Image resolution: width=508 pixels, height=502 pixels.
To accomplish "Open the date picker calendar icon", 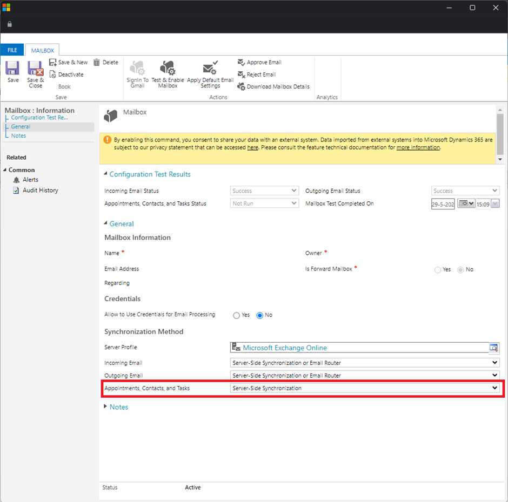I will point(466,203).
